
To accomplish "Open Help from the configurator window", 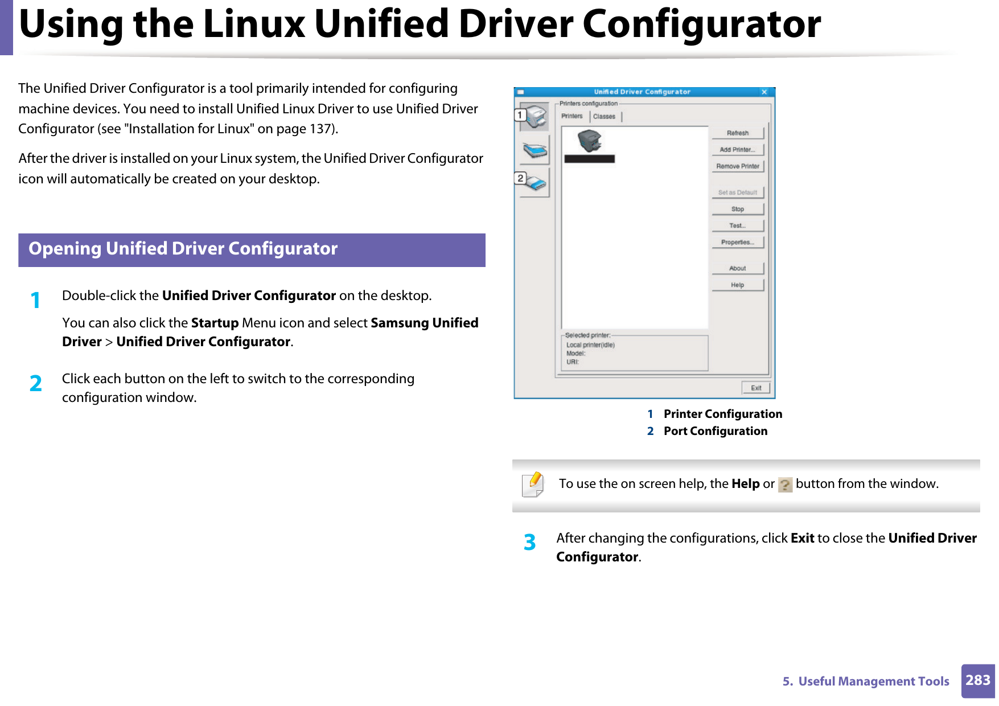I will [x=738, y=285].
